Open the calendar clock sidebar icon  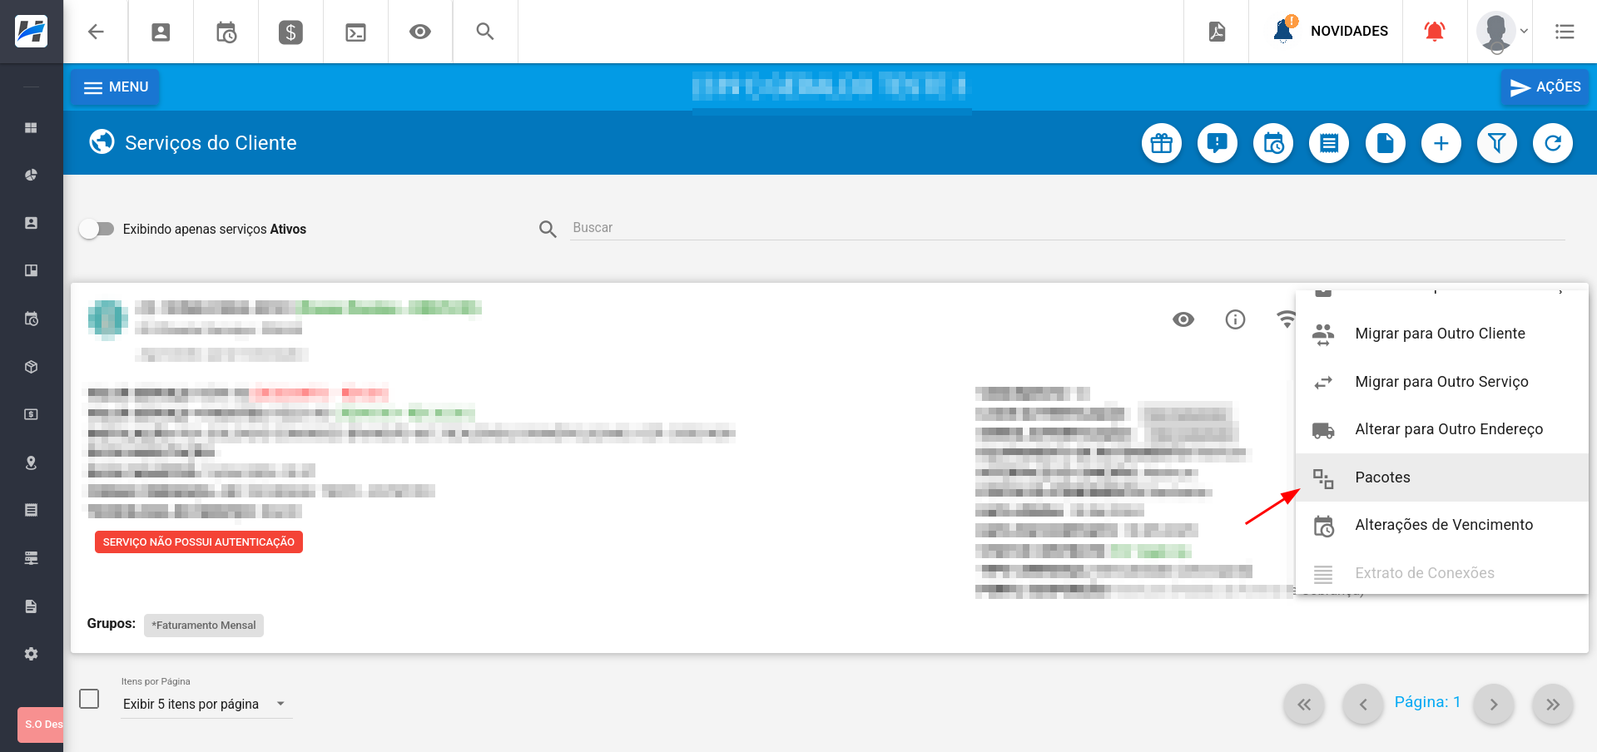[31, 319]
